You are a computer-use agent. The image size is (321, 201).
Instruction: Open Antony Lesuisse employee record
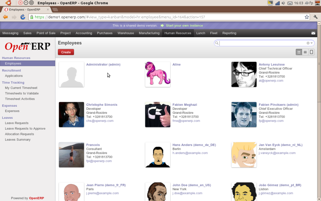coord(272,64)
